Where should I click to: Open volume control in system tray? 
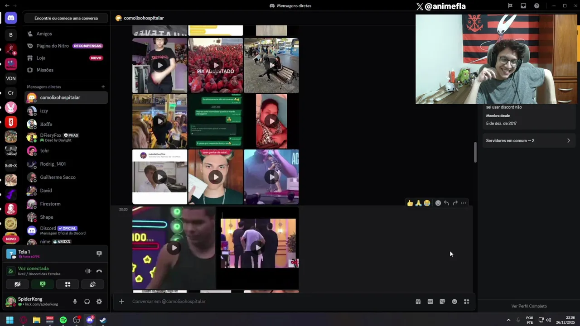click(x=549, y=320)
